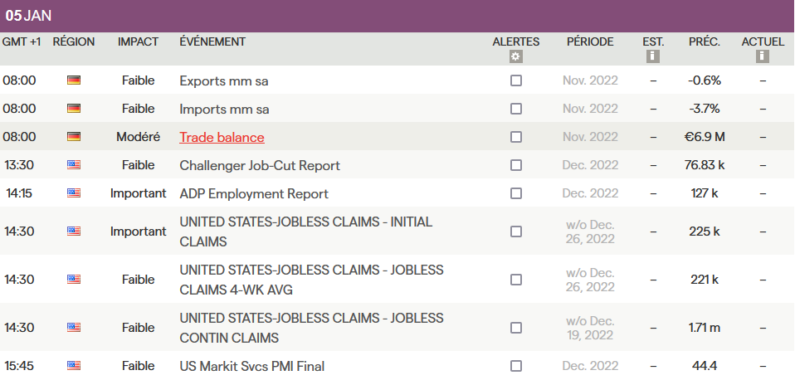Enable alert for US Markit Svcs PMI Final
The width and height of the screenshot is (795, 385).
516,366
